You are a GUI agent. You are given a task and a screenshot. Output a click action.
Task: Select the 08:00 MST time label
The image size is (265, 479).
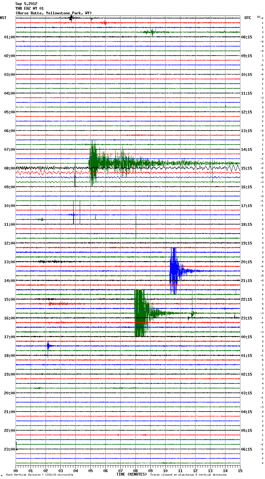(9, 168)
